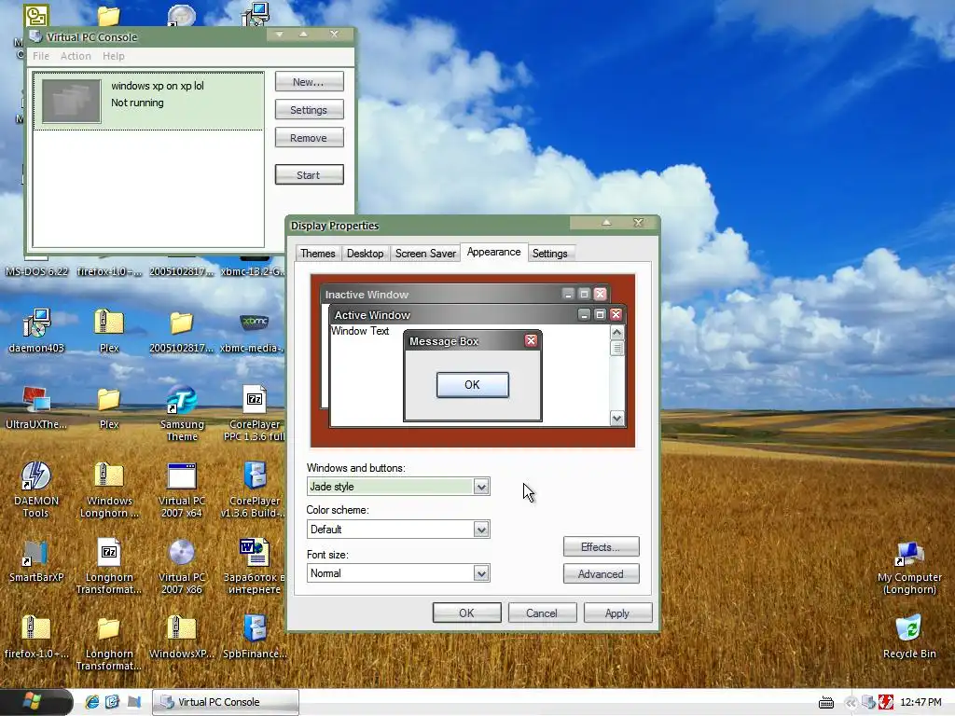Select the Longhorn Transformat... folder icon
955x716 pixels.
point(109,629)
